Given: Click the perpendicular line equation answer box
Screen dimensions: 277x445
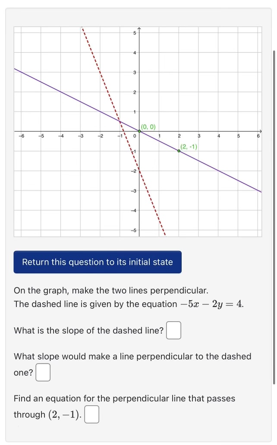Looking at the screenshot, I should point(92,414).
